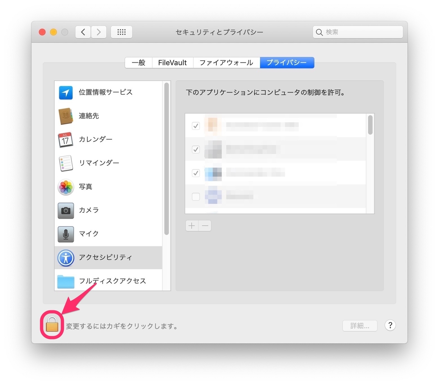
Task: Uncheck the first allowed application
Action: click(196, 126)
